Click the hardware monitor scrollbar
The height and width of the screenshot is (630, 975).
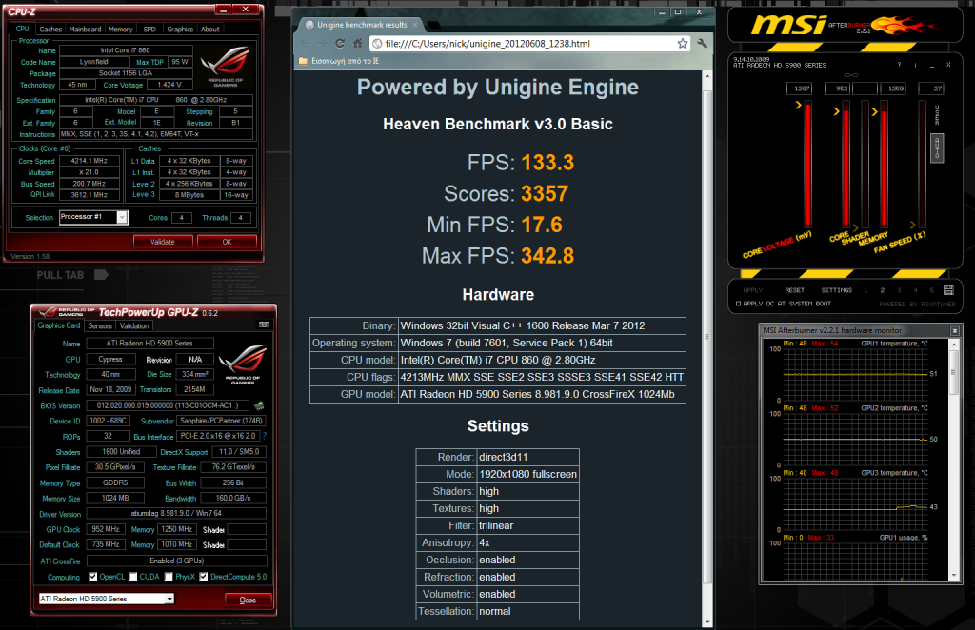(x=954, y=459)
